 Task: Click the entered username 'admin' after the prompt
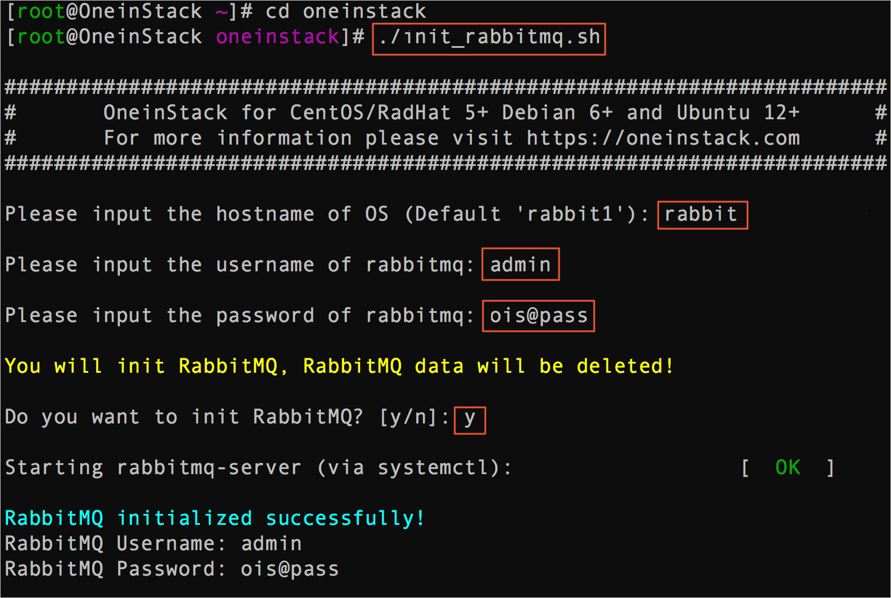pyautogui.click(x=520, y=264)
